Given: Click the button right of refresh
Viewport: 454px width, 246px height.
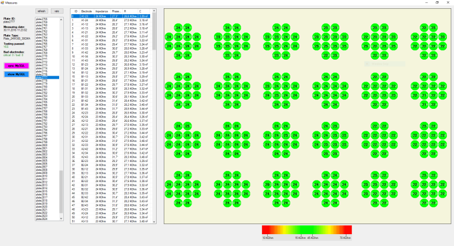Looking at the screenshot, I should click(x=56, y=11).
